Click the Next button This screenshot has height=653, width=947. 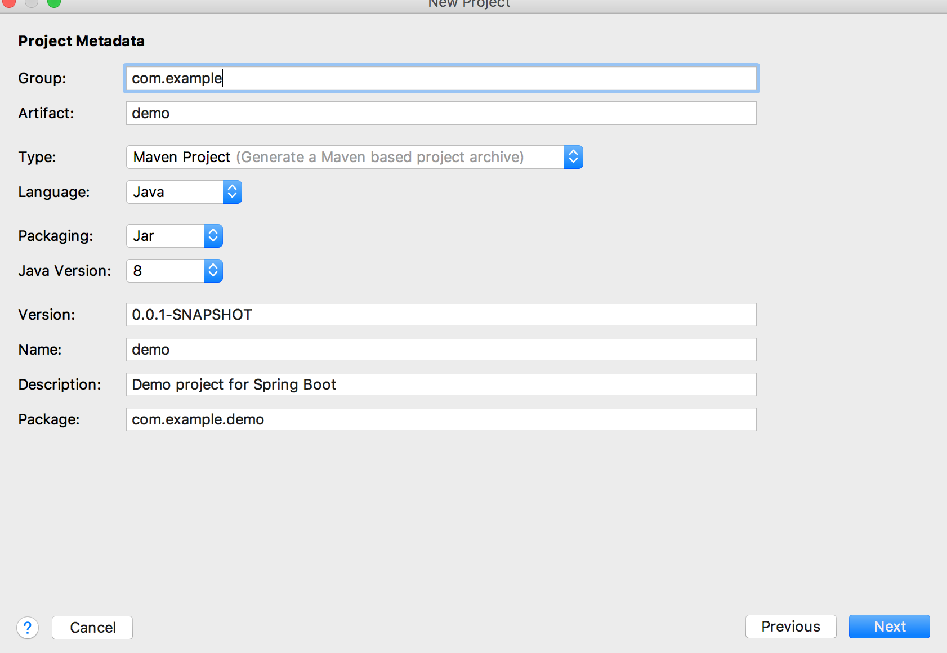[x=889, y=627]
